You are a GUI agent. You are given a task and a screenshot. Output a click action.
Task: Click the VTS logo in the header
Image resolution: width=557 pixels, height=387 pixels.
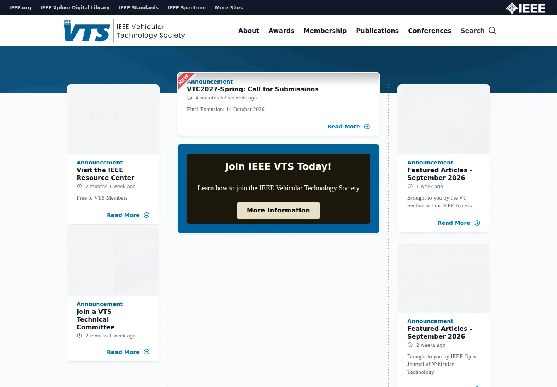point(87,31)
